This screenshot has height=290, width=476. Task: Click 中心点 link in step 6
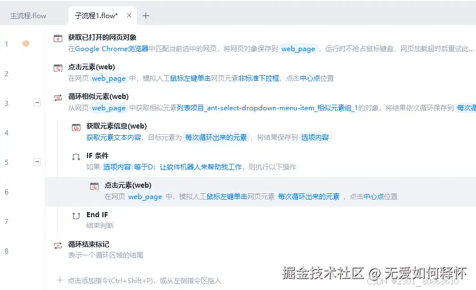pos(374,197)
